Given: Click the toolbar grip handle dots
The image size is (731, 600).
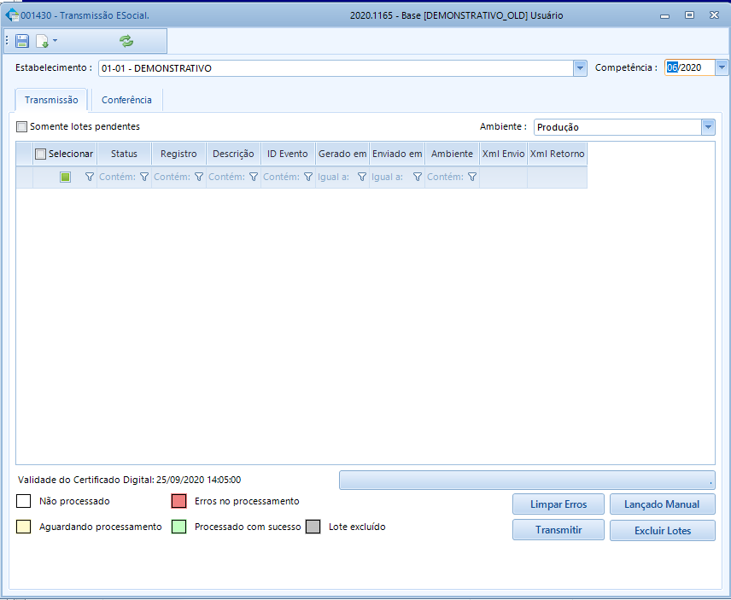Looking at the screenshot, I should (x=7, y=41).
